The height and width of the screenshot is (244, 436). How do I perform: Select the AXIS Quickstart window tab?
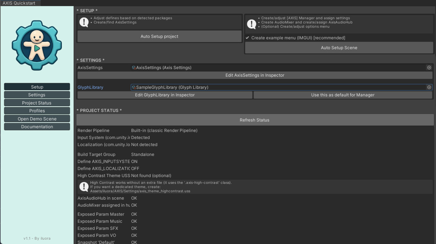[x=17, y=3]
